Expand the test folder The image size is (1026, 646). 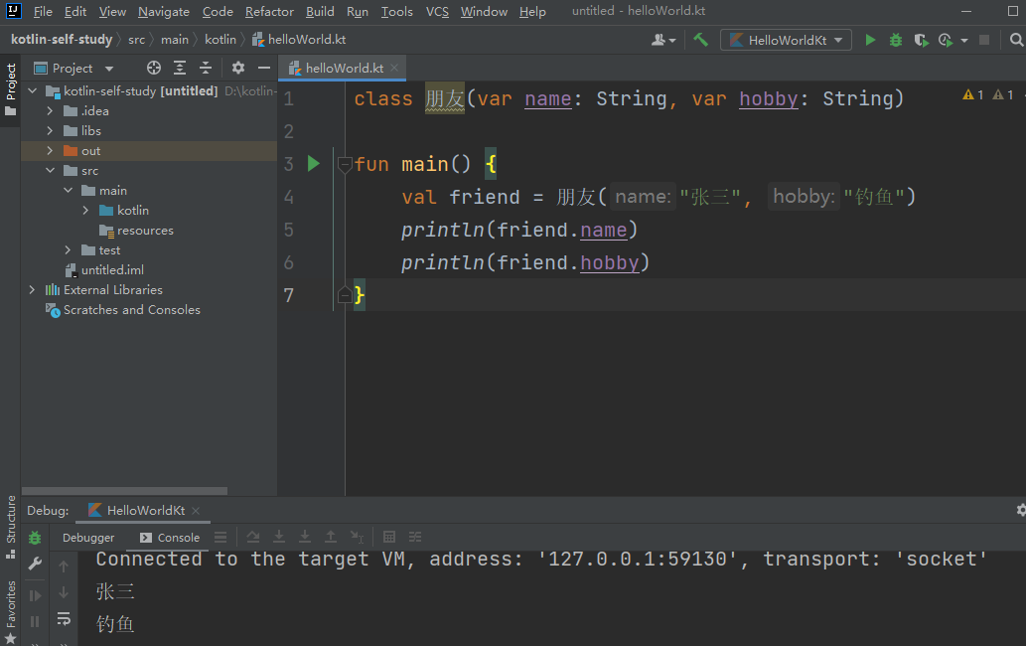pos(69,250)
